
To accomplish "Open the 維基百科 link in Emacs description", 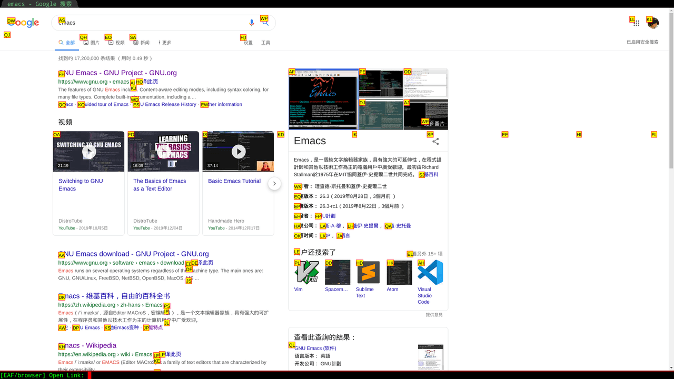I will point(429,174).
